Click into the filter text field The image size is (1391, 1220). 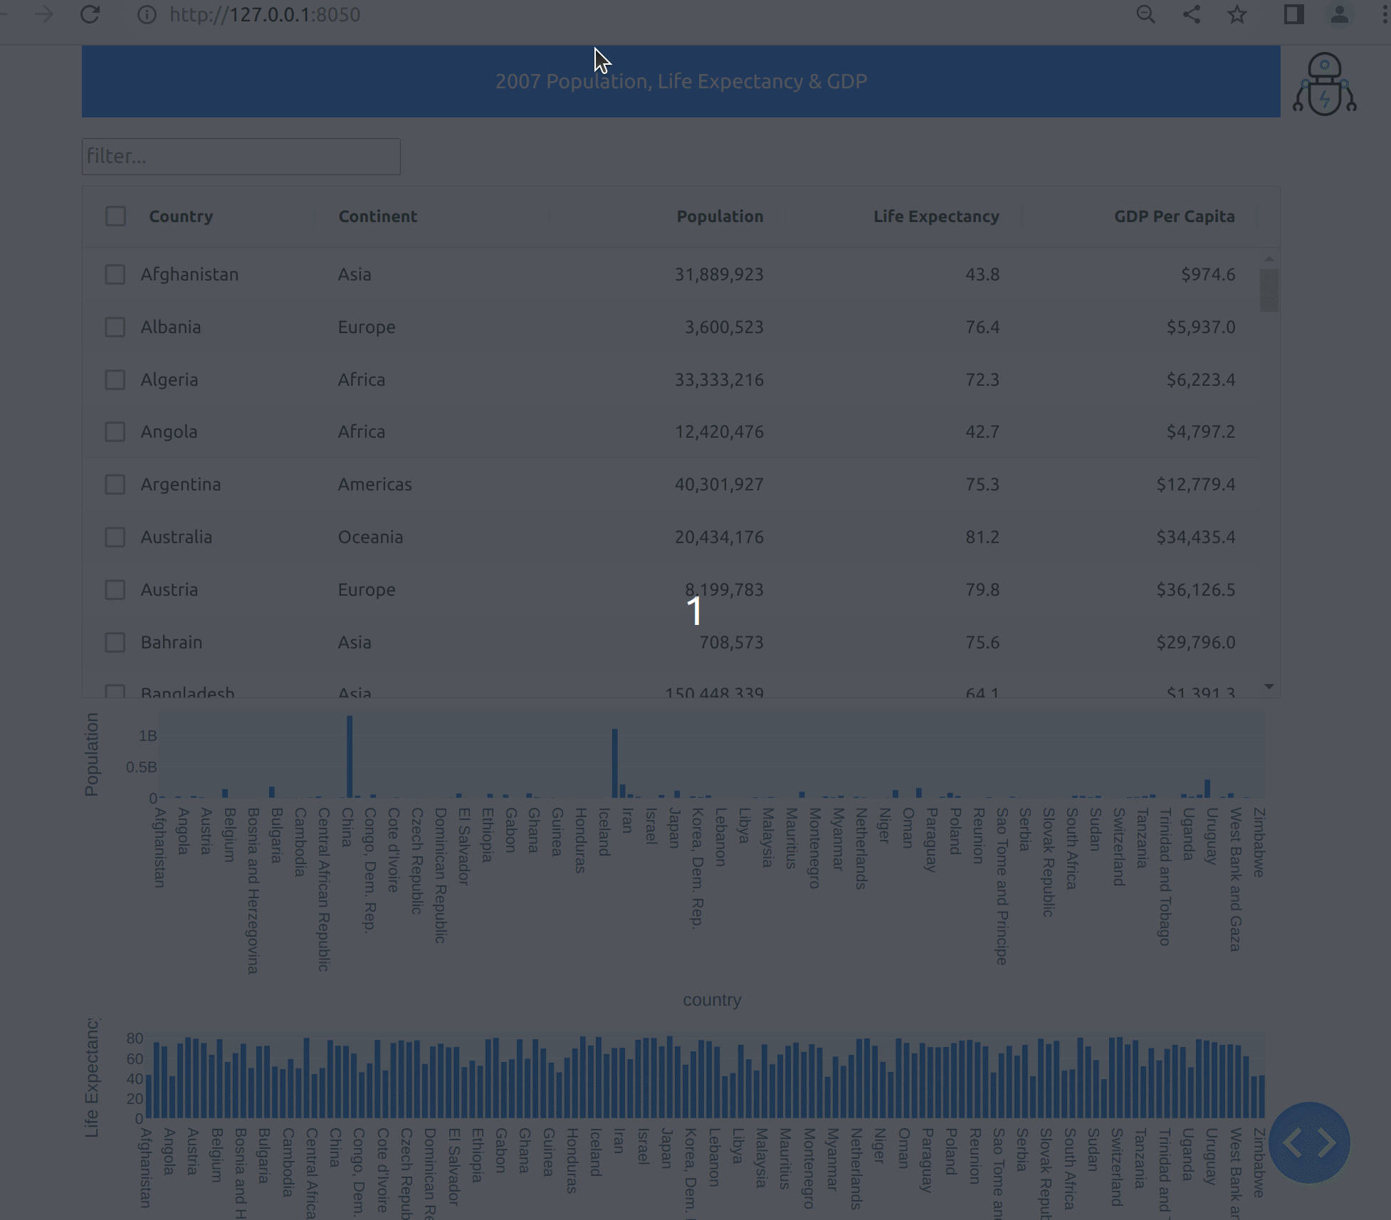(241, 157)
